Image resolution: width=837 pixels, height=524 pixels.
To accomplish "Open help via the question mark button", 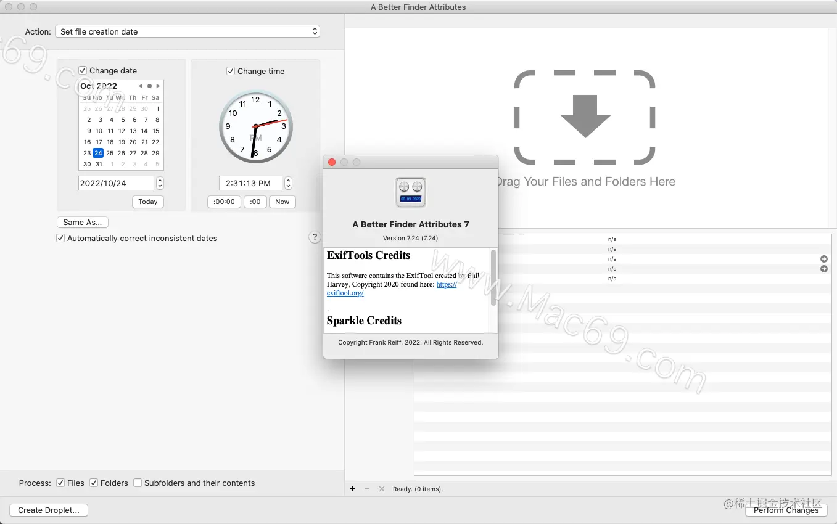I will 315,237.
